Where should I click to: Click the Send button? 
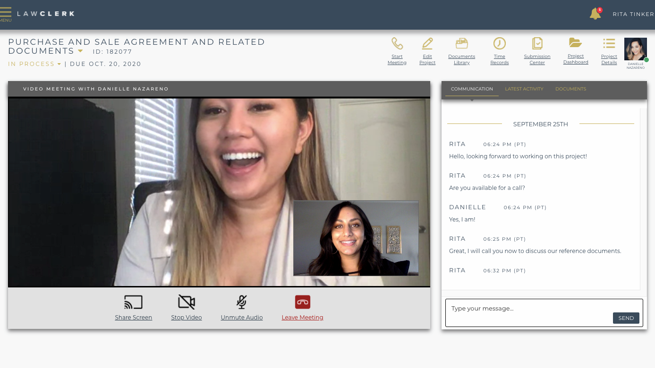[x=626, y=318]
